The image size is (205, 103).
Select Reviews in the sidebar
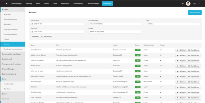tap(13, 44)
